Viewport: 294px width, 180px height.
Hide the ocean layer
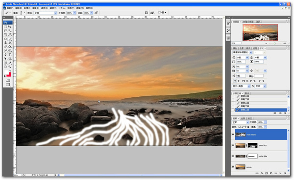(233, 167)
